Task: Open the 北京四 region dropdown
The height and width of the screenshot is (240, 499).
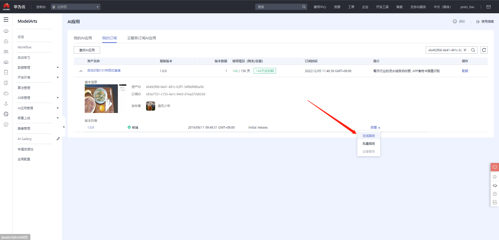Action: click(x=76, y=7)
